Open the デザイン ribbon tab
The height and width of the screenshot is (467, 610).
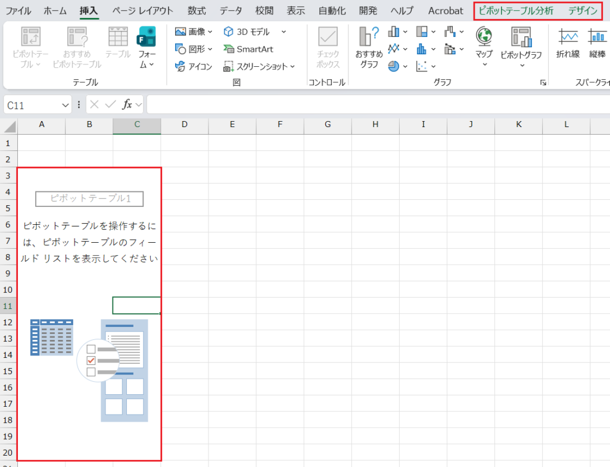coord(582,11)
